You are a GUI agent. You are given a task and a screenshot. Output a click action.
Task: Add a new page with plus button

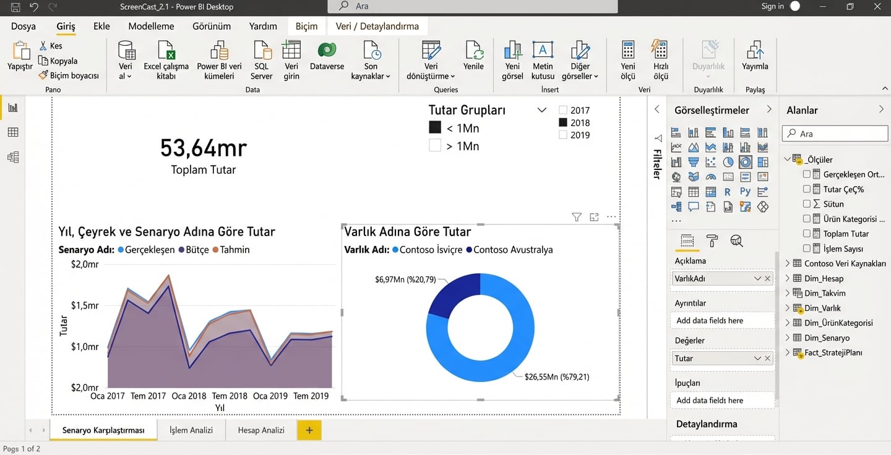coord(309,430)
